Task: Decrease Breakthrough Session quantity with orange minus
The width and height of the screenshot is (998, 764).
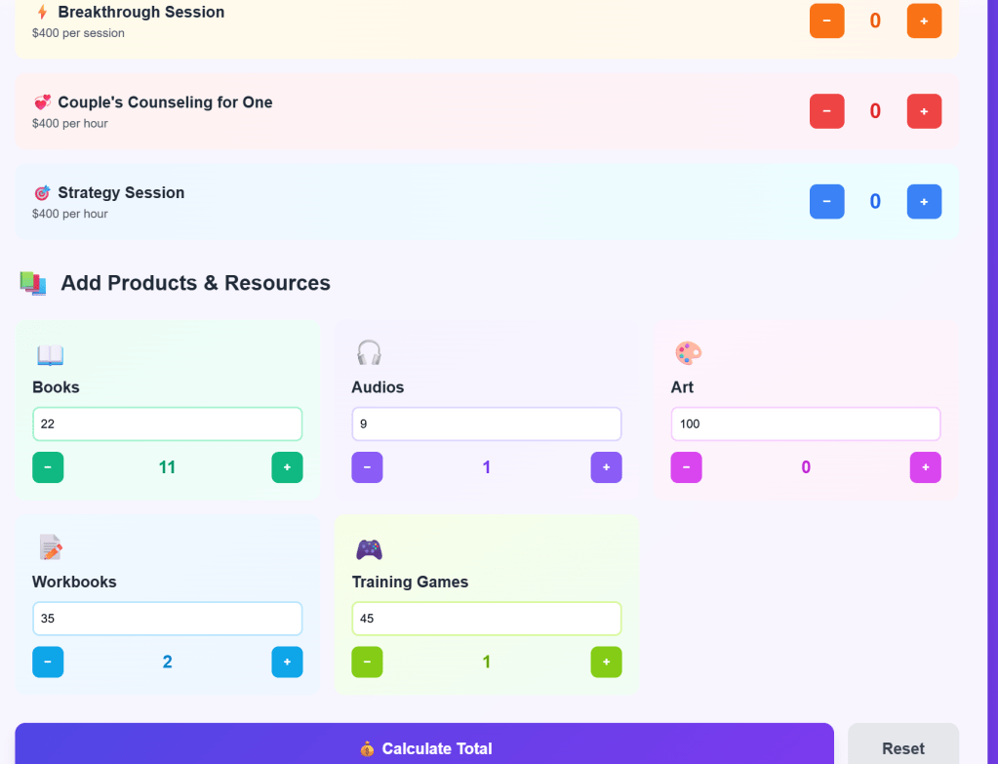Action: click(x=826, y=20)
